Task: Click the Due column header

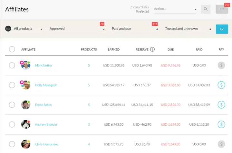Action: [170, 49]
